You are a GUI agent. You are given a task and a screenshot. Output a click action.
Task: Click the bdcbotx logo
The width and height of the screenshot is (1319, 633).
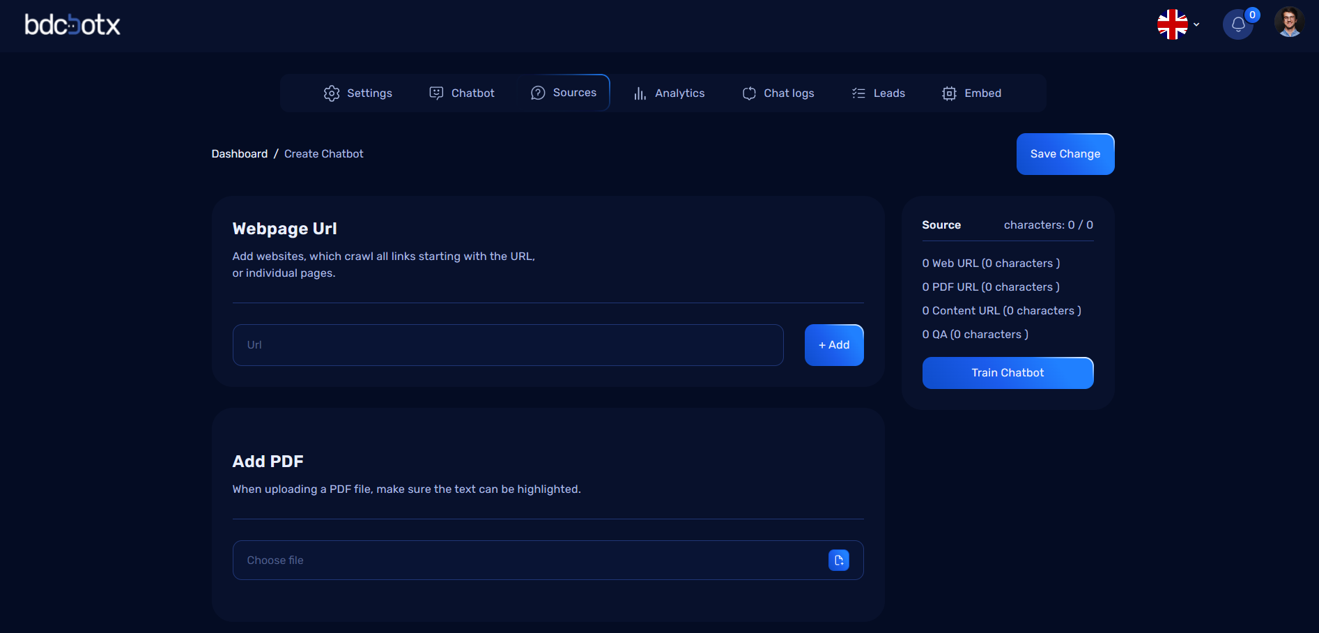coord(72,25)
